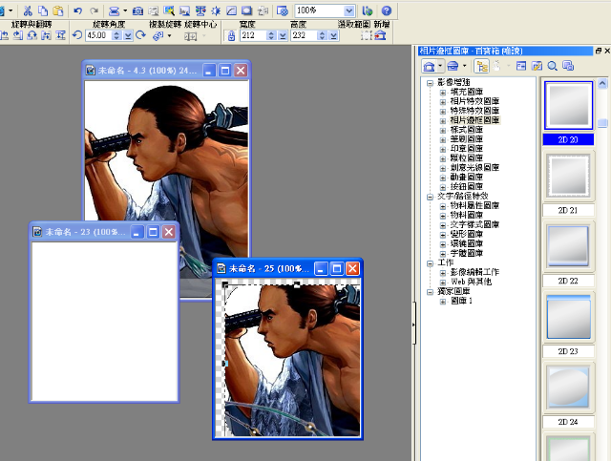This screenshot has height=461, width=611.
Task: Click the 新增 add-to-EasyPalette icon
Action: pos(380,35)
